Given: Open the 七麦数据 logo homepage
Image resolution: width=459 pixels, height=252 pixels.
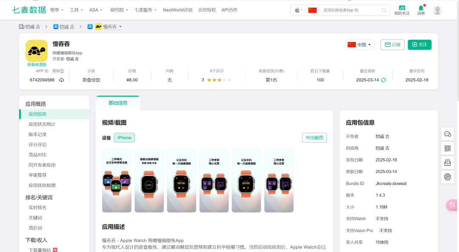Looking at the screenshot, I should pos(29,10).
